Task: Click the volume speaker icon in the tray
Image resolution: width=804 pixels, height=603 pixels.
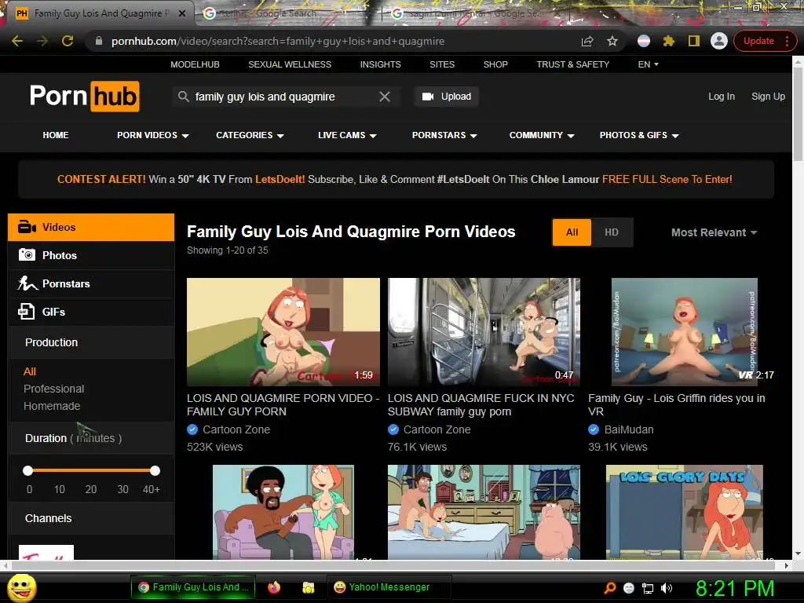Action: [x=667, y=588]
